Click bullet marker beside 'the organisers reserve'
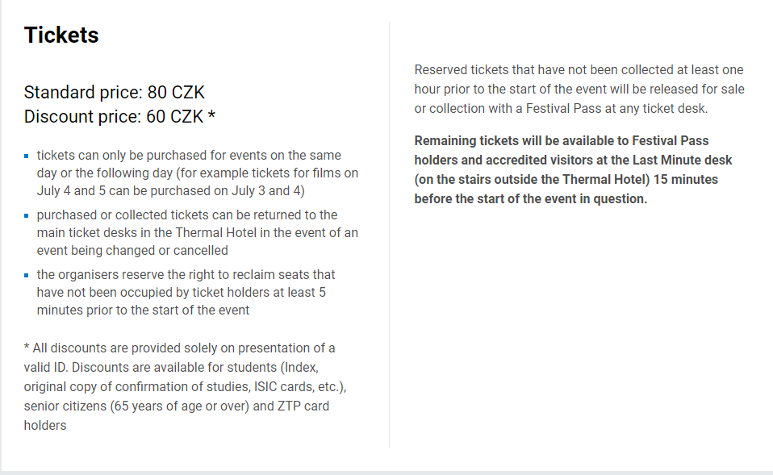The image size is (773, 475). coord(27,275)
